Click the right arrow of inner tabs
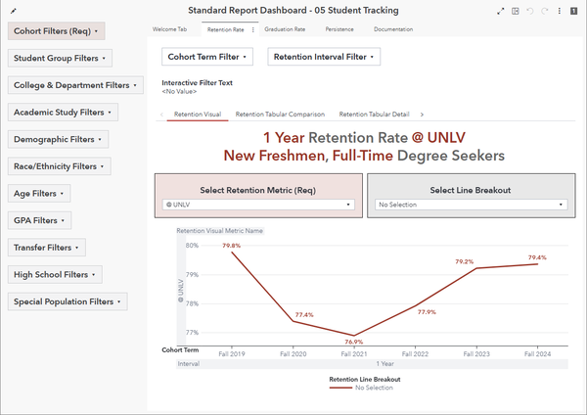Screen dimensions: 587x415 point(422,115)
